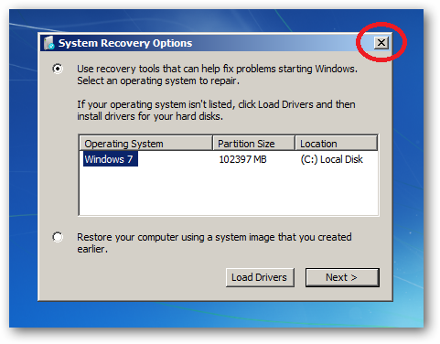Choose Restore your computer using system image
The image size is (440, 344).
coord(58,237)
